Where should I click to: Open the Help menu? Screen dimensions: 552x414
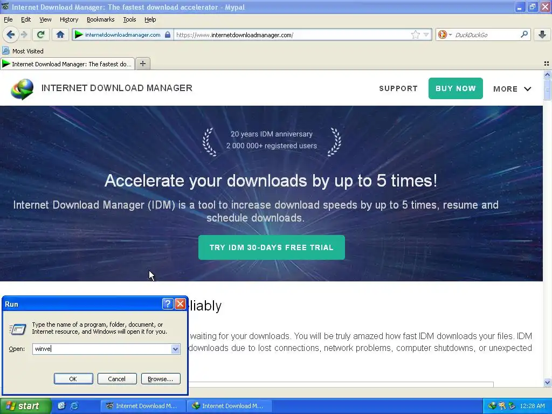[150, 19]
